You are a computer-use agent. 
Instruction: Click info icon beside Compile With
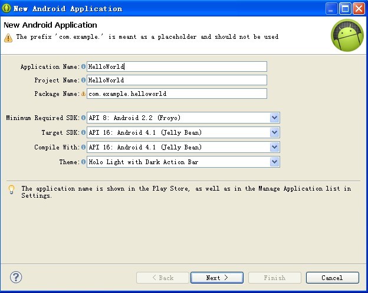click(83, 147)
